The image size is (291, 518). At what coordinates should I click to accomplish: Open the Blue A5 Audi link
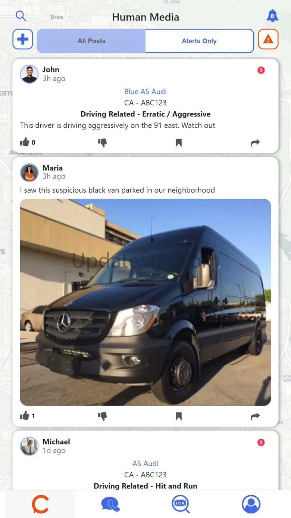[x=145, y=91]
